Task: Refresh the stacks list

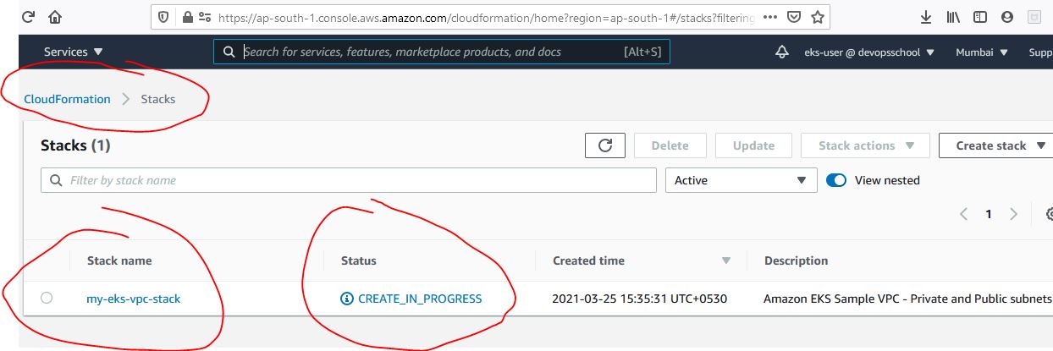Action: point(604,145)
